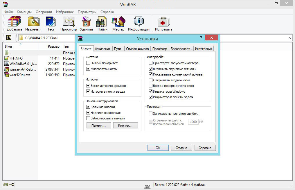Open the Файл menu
The width and height of the screenshot is (295, 190).
coord(8,12)
